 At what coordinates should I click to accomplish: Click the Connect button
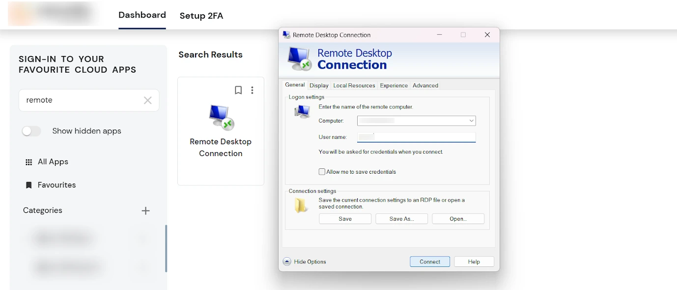[429, 262]
